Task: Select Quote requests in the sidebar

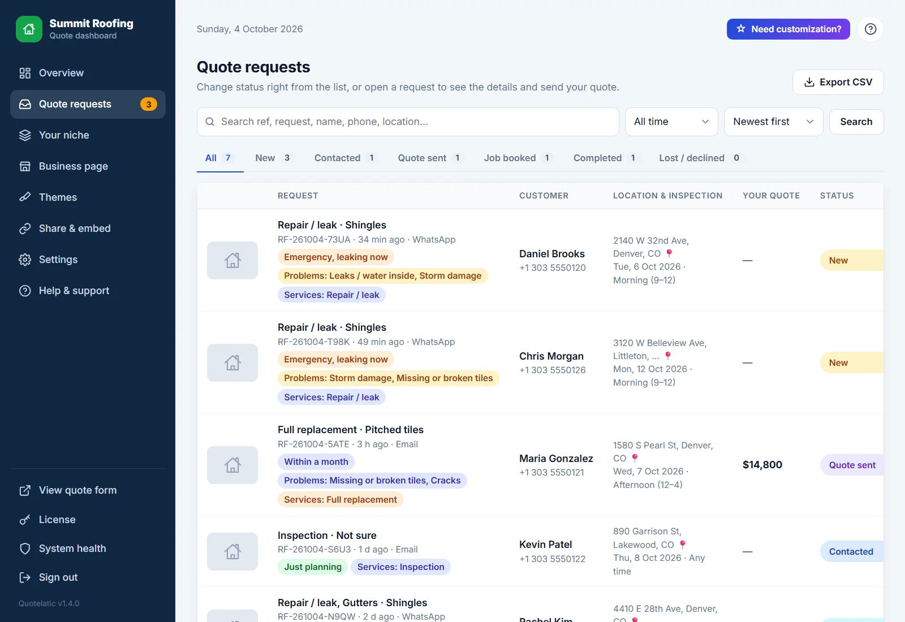Action: pos(88,104)
